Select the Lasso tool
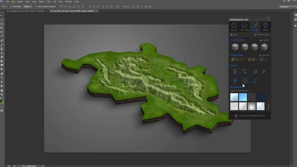 coord(2,24)
